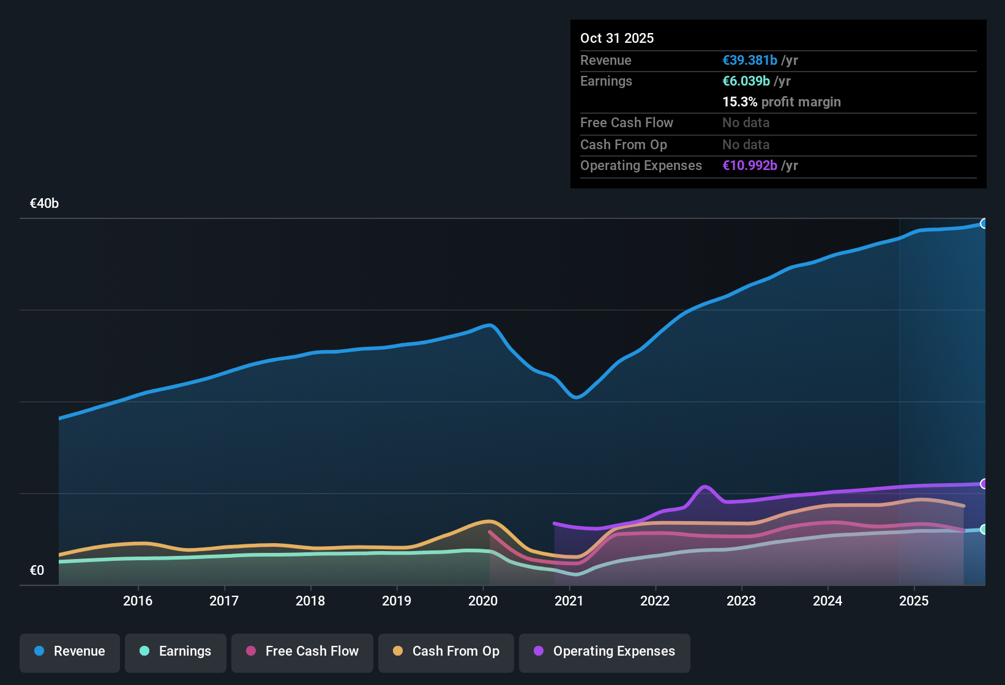Viewport: 1005px width, 685px height.
Task: Click the teal Earnings legend dot
Action: pos(144,651)
